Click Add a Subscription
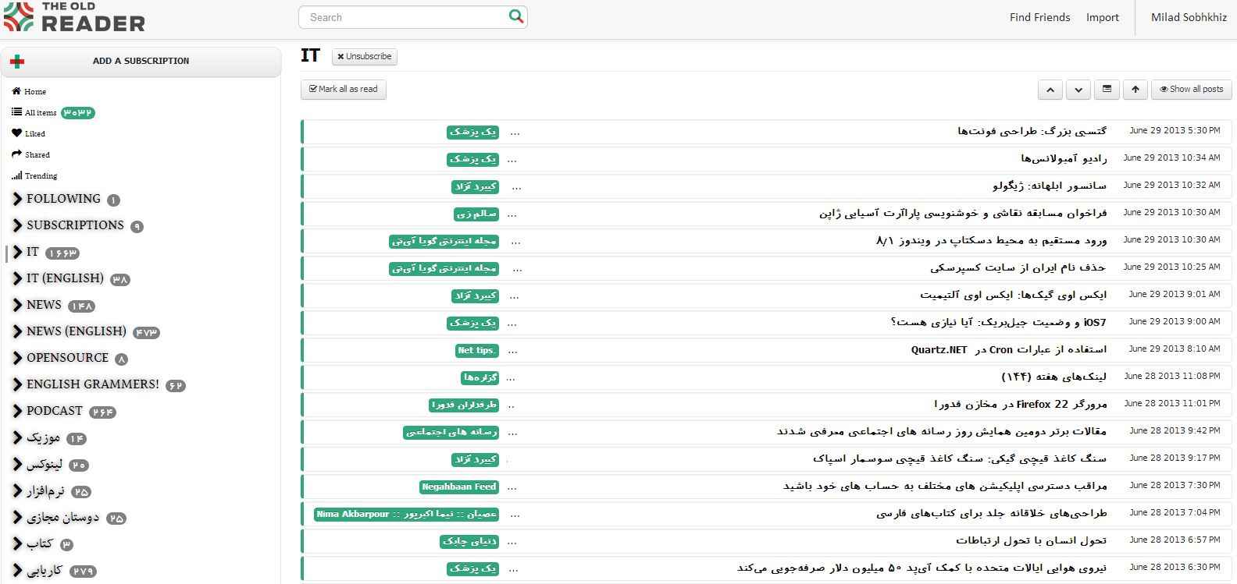Screen dimensions: 1237x584 point(141,62)
